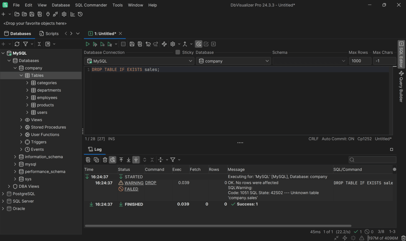406x241 pixels.
Task: Toggle the auto commit toolbar button
Action: (x=199, y=44)
